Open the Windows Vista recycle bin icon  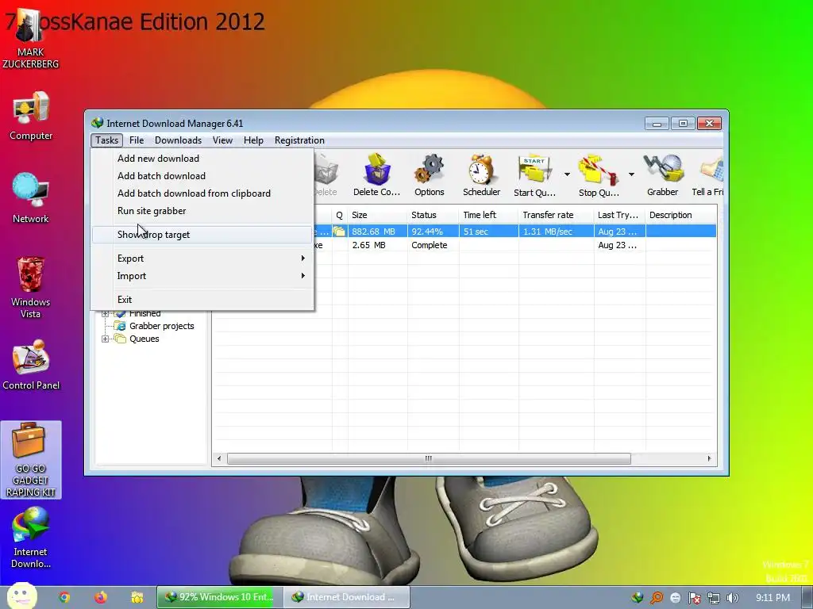(x=31, y=287)
